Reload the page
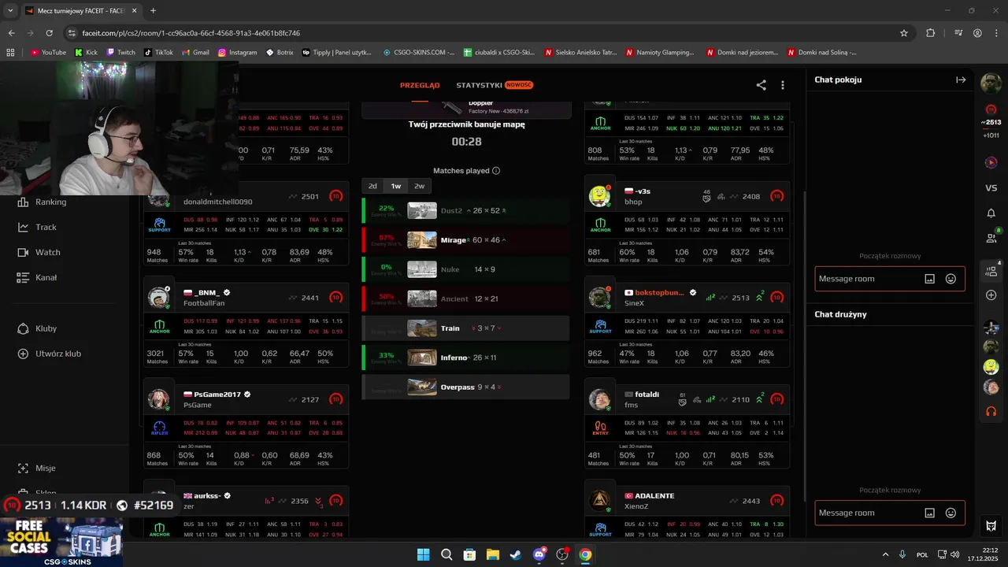Viewport: 1008px width, 567px height. pyautogui.click(x=50, y=33)
